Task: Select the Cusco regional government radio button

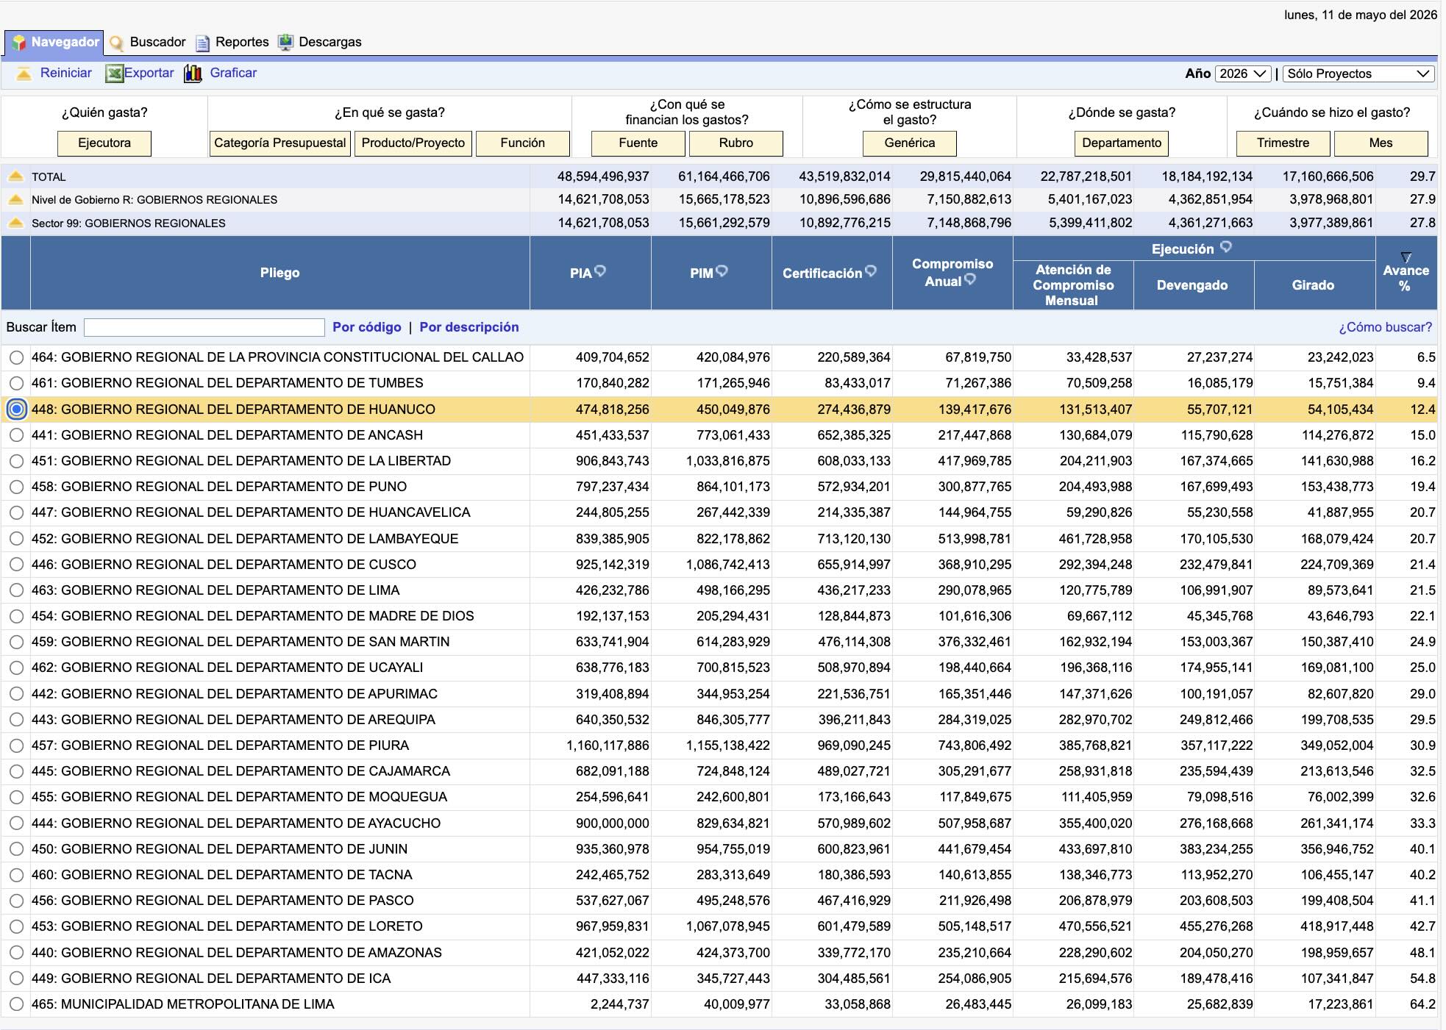Action: 16,565
